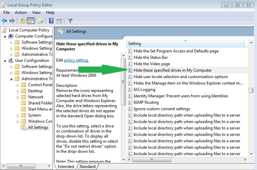Viewport: 257px width, 170px height.
Task: Expand the System tree node
Action: click(x=18, y=116)
